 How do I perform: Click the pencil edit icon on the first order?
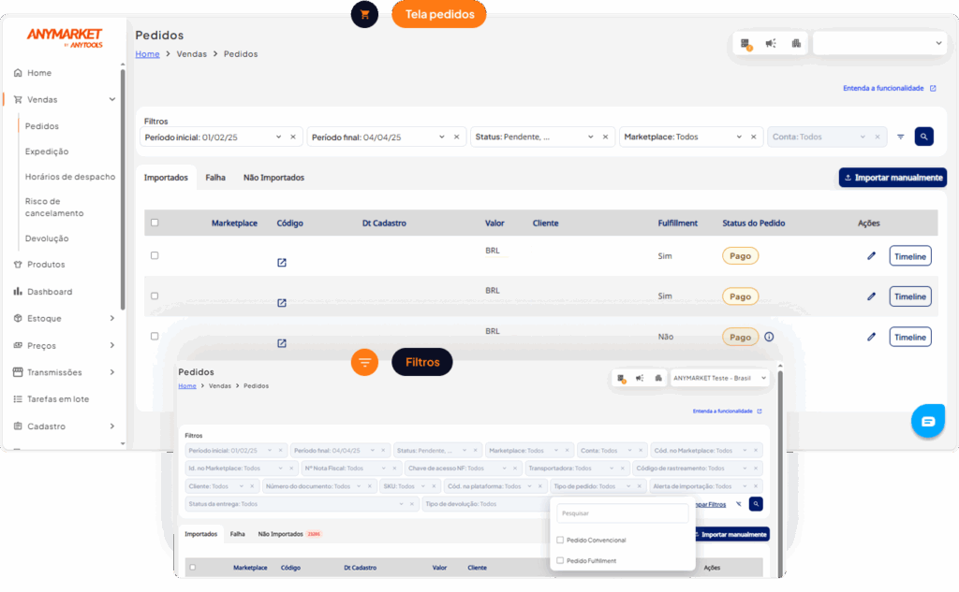[x=871, y=255]
